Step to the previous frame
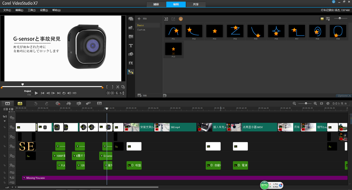 coord(48,93)
